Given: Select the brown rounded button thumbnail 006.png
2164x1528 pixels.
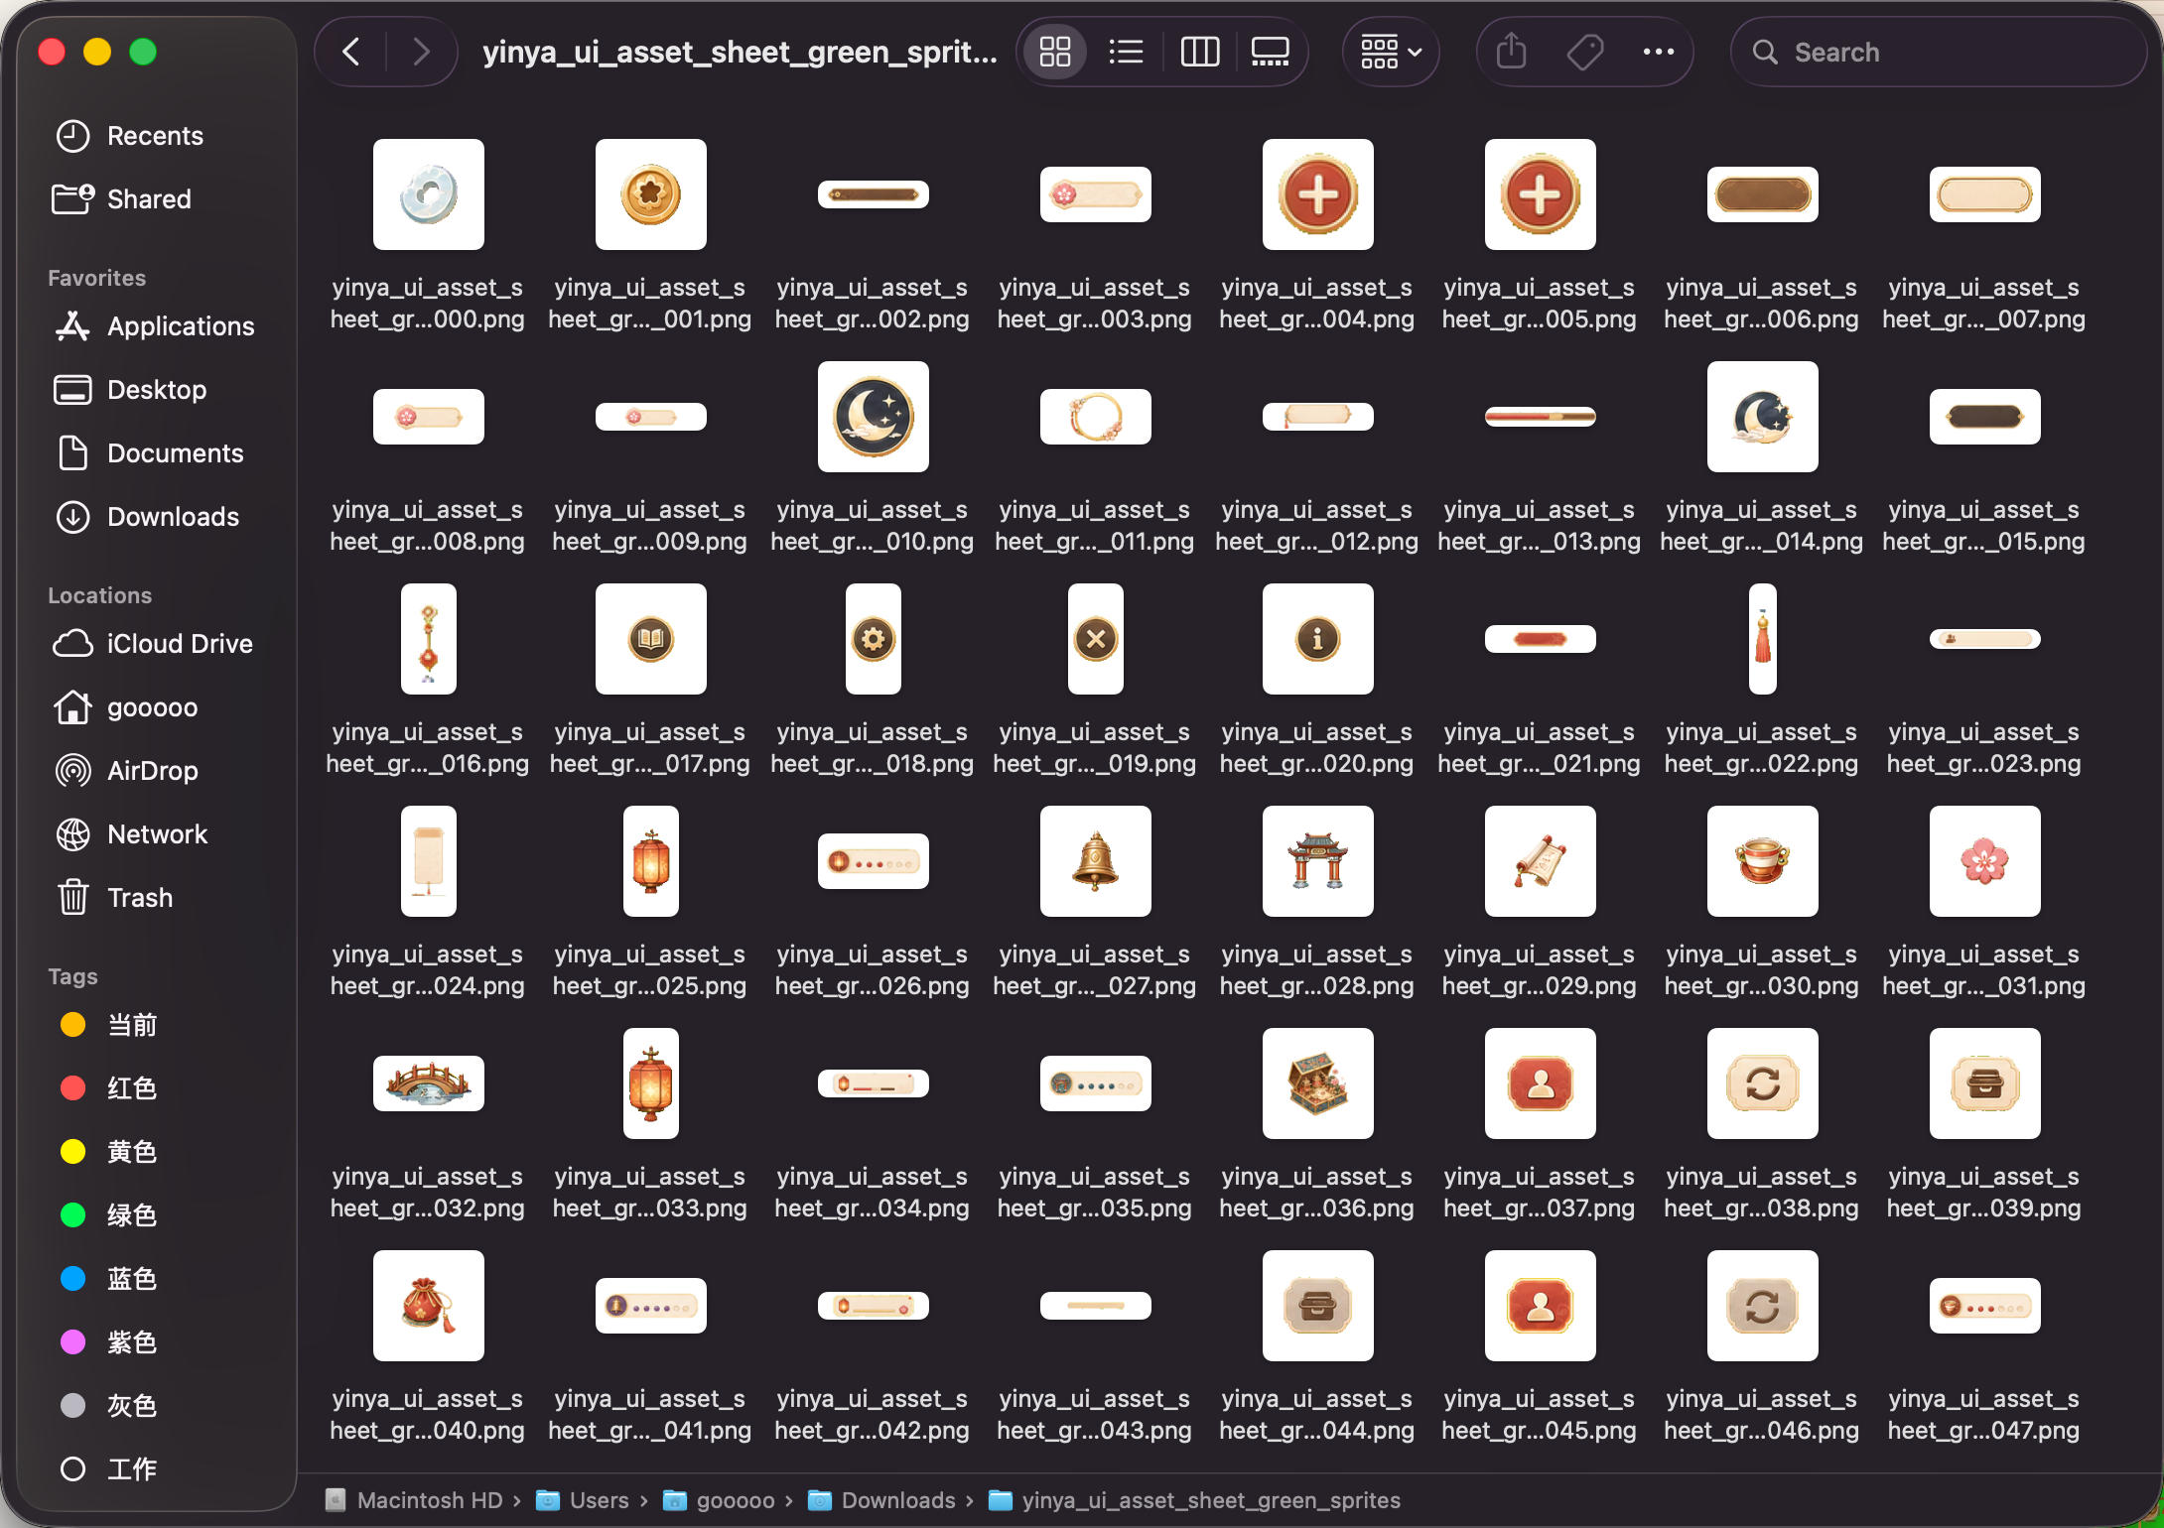Looking at the screenshot, I should (1763, 194).
